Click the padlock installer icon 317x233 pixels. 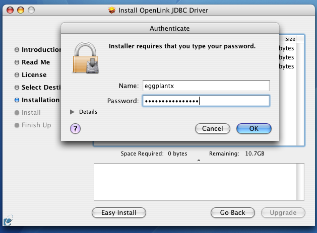(86, 58)
